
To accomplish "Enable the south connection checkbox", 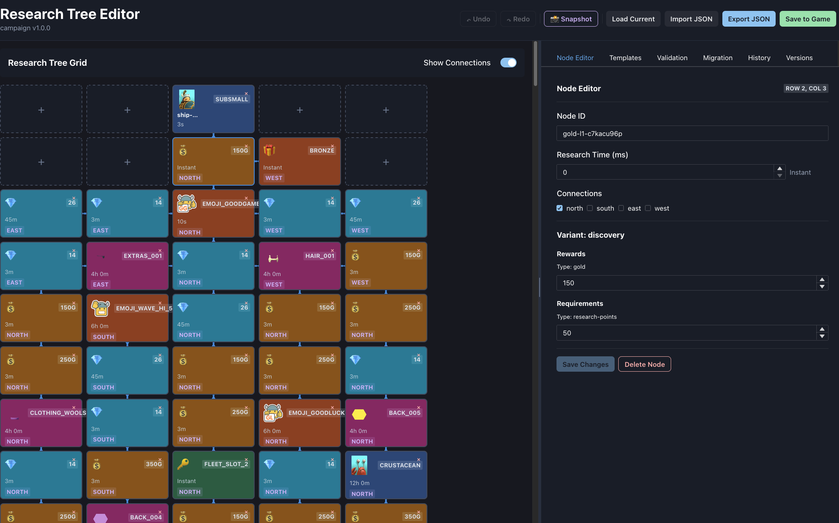I will 590,208.
